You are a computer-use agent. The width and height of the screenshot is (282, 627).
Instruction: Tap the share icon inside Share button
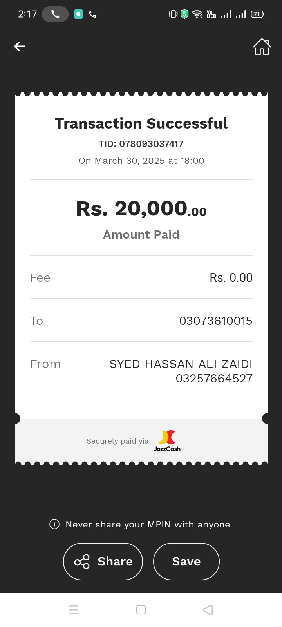tap(82, 562)
